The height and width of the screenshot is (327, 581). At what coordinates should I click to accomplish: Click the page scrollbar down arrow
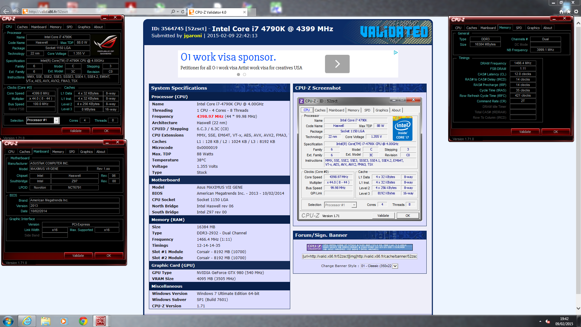(578, 309)
